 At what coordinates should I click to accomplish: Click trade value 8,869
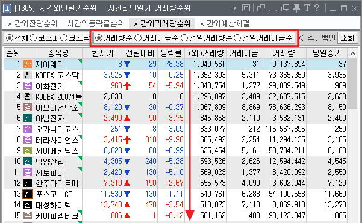click(x=251, y=107)
